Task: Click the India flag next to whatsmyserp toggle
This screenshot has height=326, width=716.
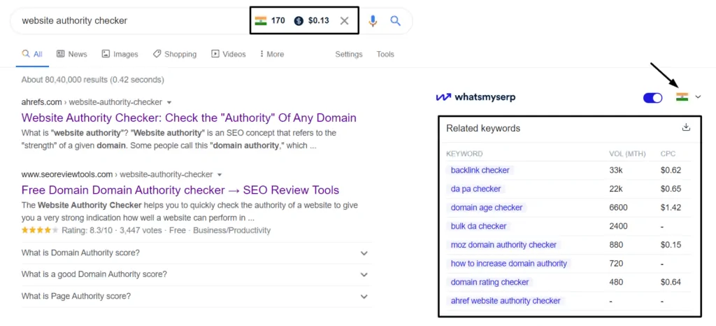Action: [x=682, y=97]
